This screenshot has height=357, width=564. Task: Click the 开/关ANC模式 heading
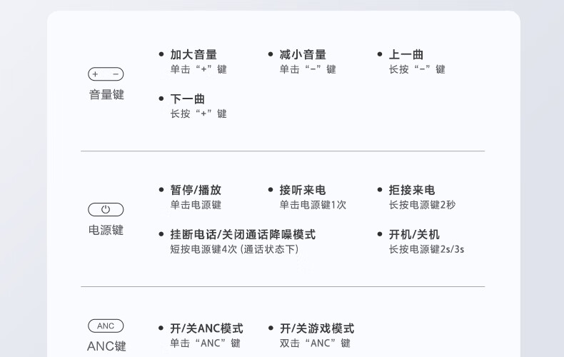[x=206, y=328]
